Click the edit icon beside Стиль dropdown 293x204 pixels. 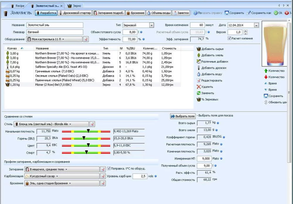[x=92, y=124]
